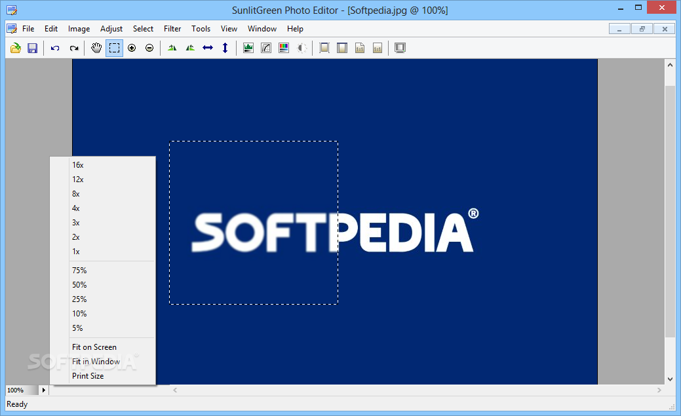Image resolution: width=681 pixels, height=416 pixels.
Task: Click the full screen monitor icon
Action: coord(400,48)
